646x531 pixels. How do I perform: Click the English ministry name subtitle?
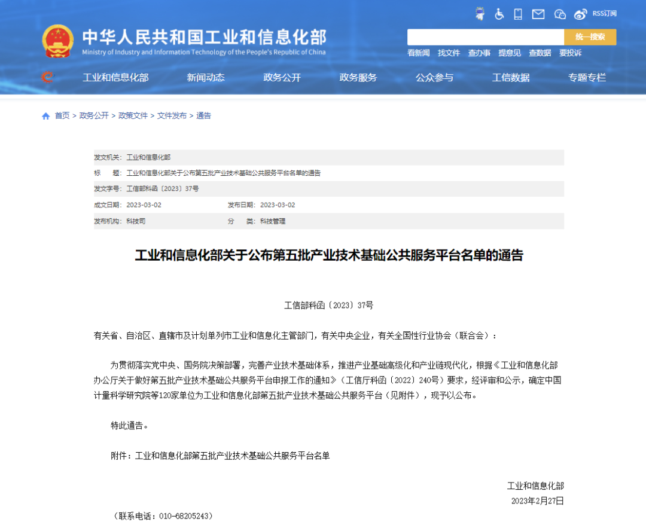click(204, 52)
